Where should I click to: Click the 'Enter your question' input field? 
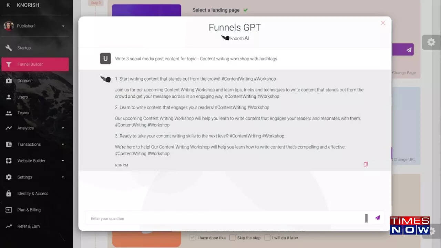pyautogui.click(x=207, y=218)
